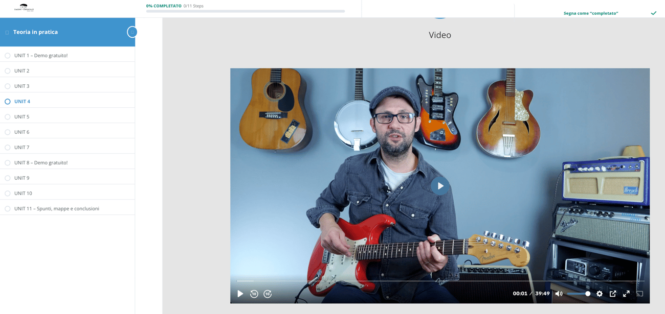
Task: Rewind video 10 seconds
Action: [x=254, y=294]
